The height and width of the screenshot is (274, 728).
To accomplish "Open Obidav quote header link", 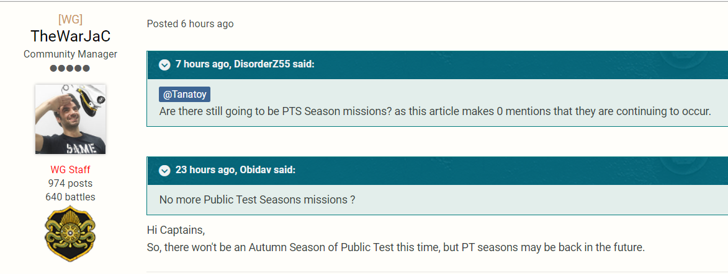I will coord(235,170).
